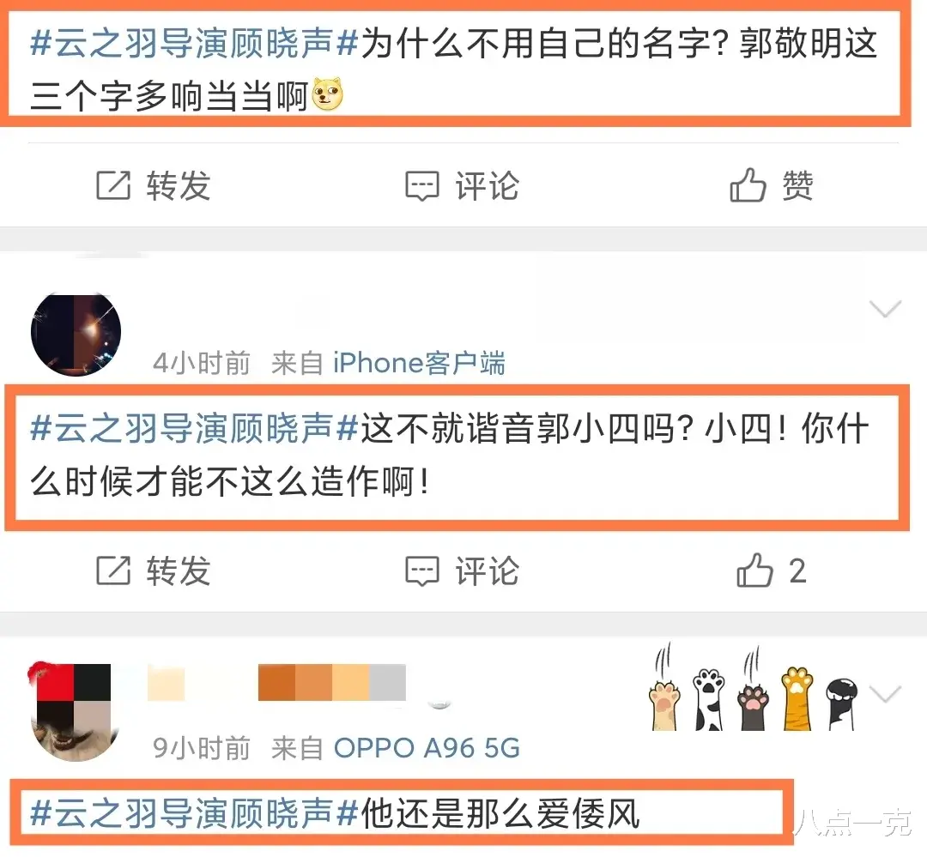This screenshot has height=857, width=927.
Task: Tap the comment bubble icon on the first post
Action: pyautogui.click(x=422, y=185)
